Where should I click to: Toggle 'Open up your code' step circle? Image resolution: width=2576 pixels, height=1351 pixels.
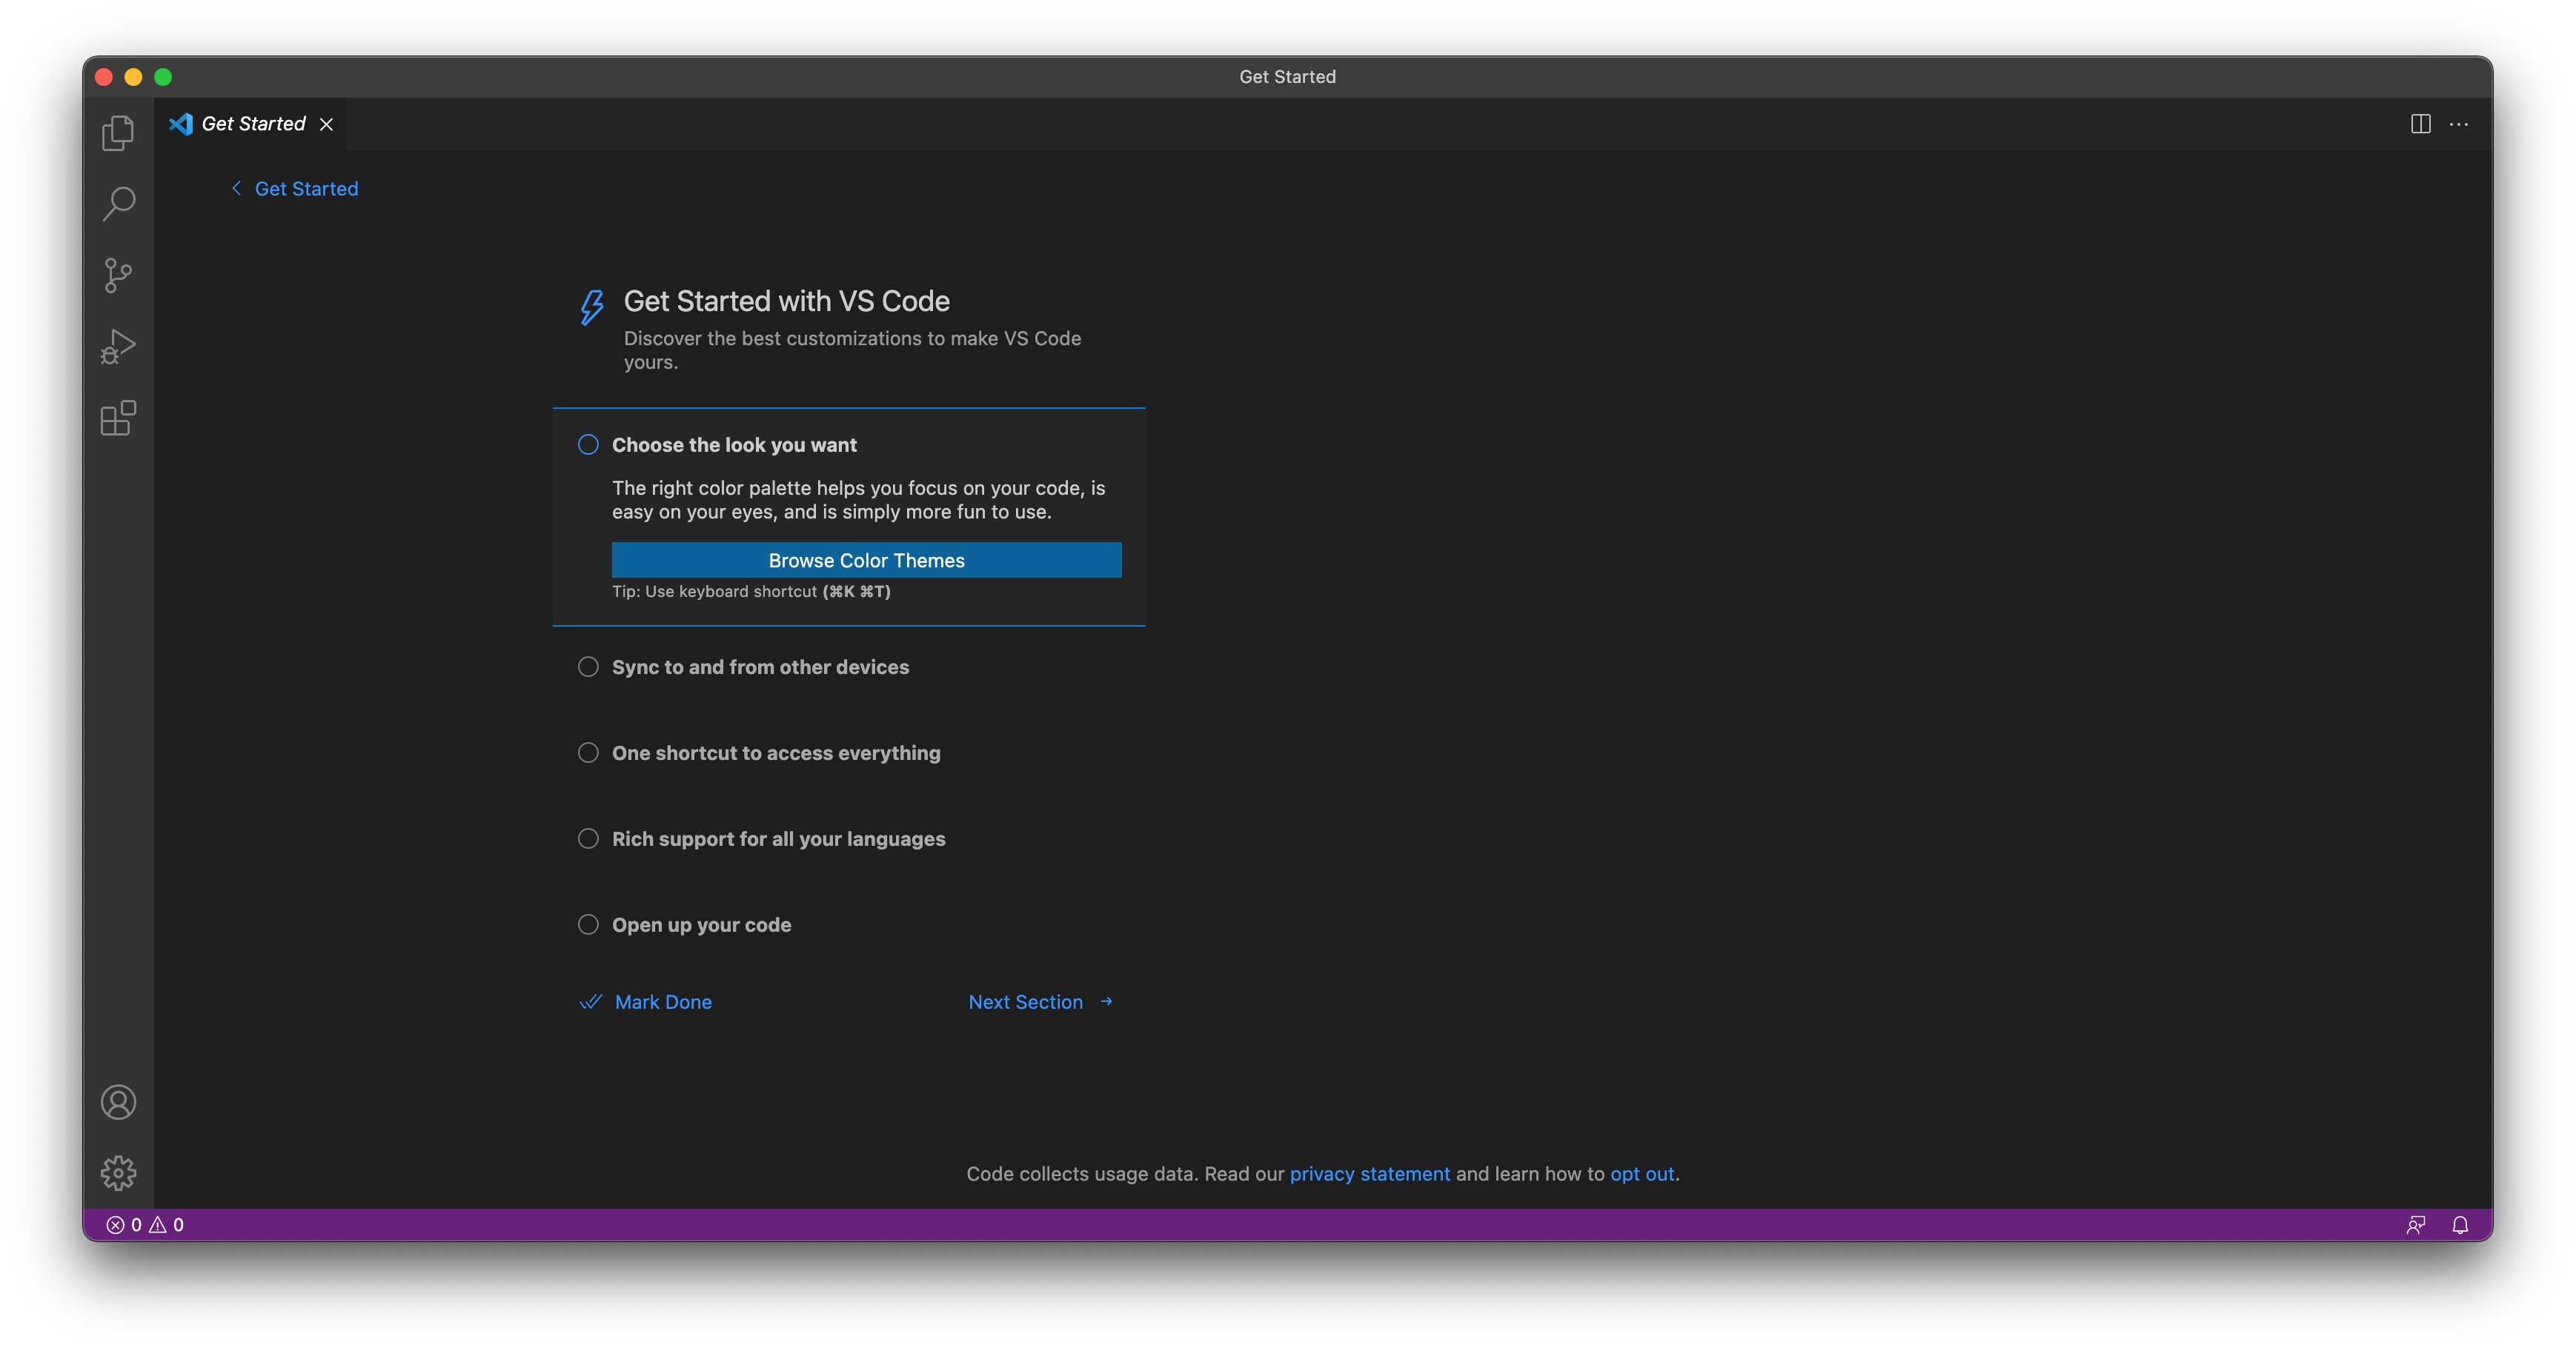588,924
